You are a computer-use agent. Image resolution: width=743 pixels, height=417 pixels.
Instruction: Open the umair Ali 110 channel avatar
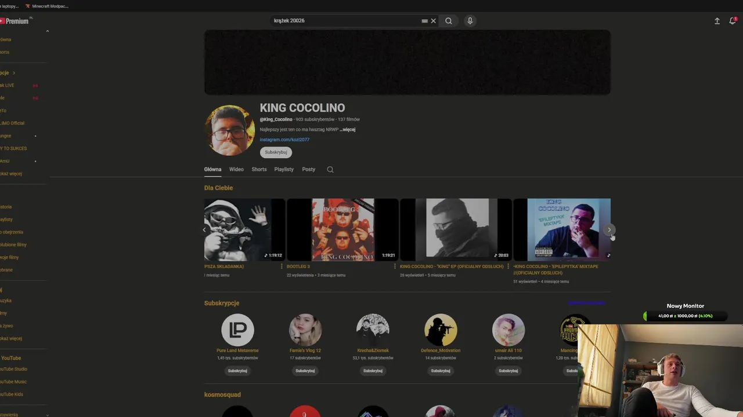pyautogui.click(x=508, y=330)
